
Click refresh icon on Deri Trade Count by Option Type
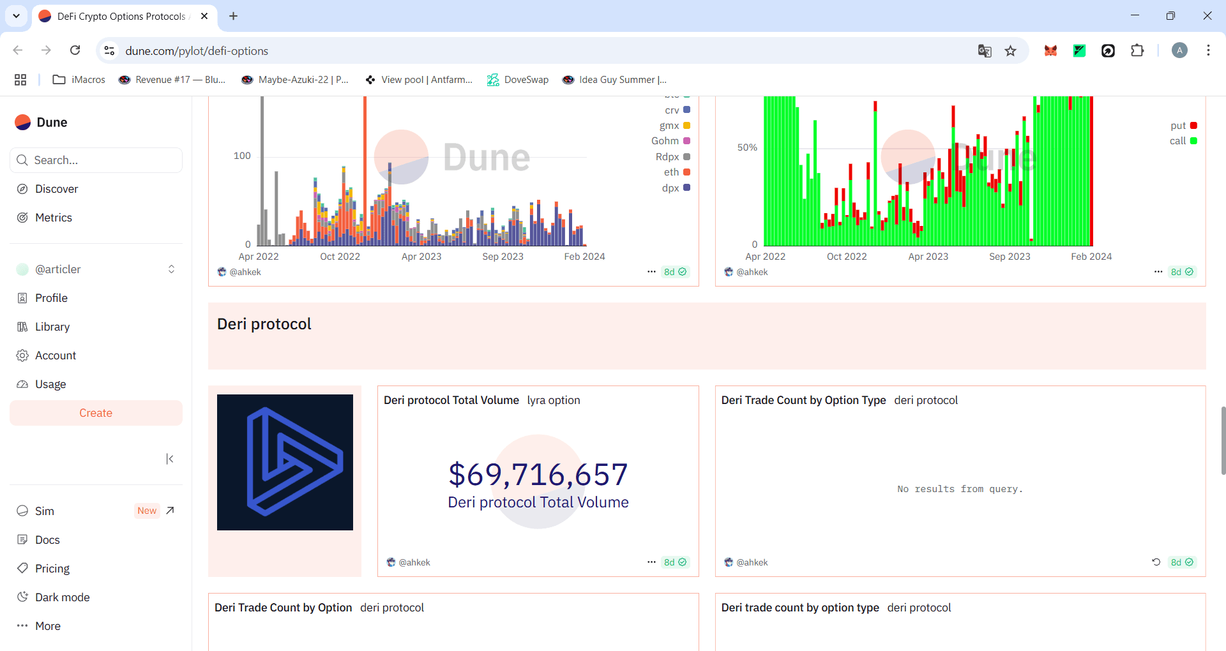[1156, 562]
